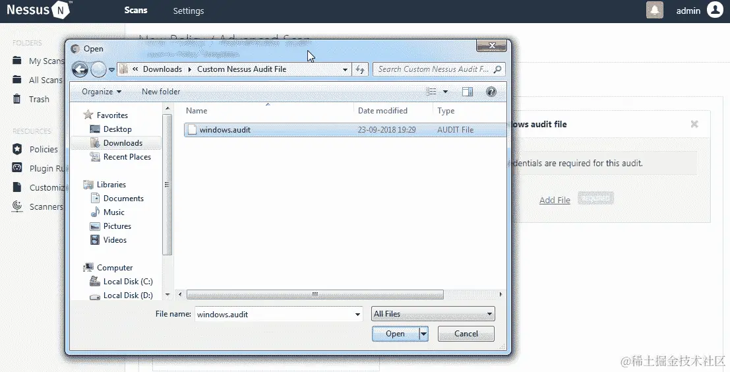This screenshot has width=730, height=372.
Task: Open the view options dropdown arrow
Action: [446, 92]
